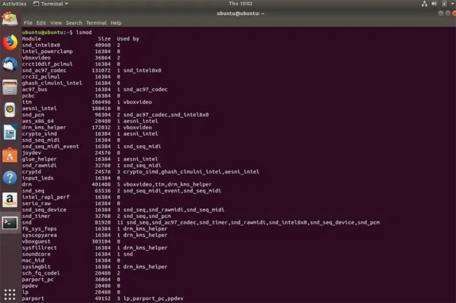Viewport: 456px width, 303px height.
Task: Click size value 401408
Action: click(x=101, y=184)
